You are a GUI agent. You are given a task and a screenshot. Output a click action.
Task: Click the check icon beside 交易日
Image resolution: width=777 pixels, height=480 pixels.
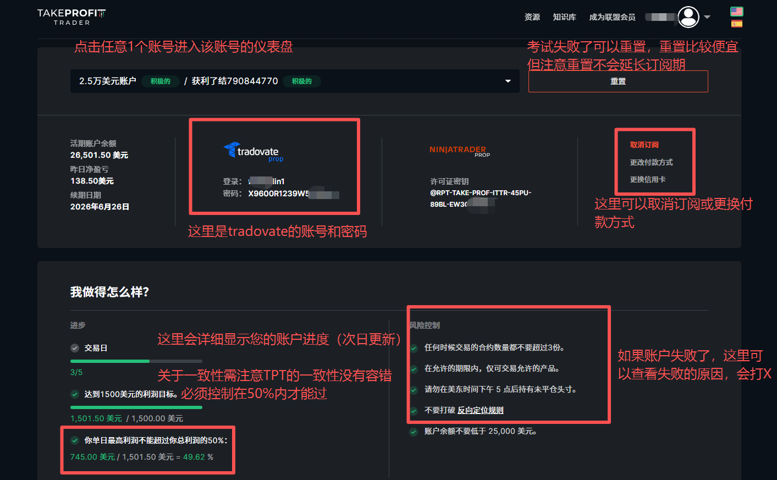75,348
